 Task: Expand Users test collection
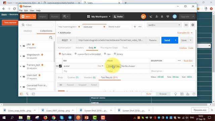21,77
